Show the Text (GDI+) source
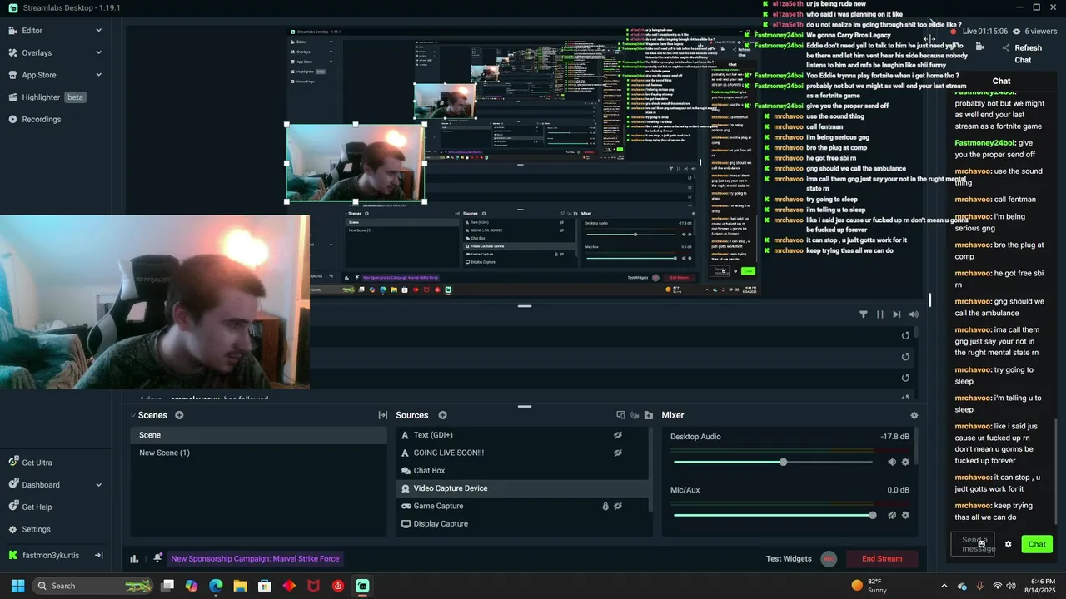 pos(618,435)
